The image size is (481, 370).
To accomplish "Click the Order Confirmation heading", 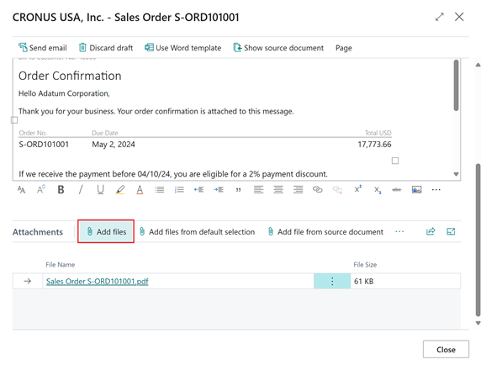I will [70, 76].
